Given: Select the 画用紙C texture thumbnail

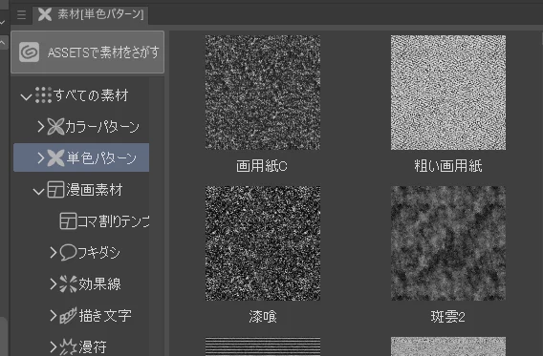Looking at the screenshot, I should tap(263, 93).
